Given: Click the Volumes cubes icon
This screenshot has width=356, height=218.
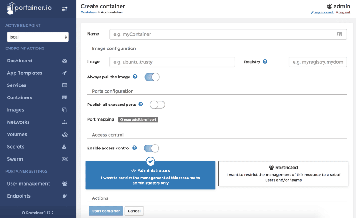Looking at the screenshot, I should [x=65, y=134].
